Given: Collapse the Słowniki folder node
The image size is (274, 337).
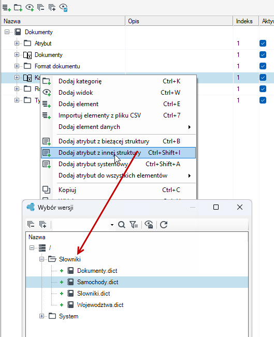Looking at the screenshot, I should [x=42, y=259].
